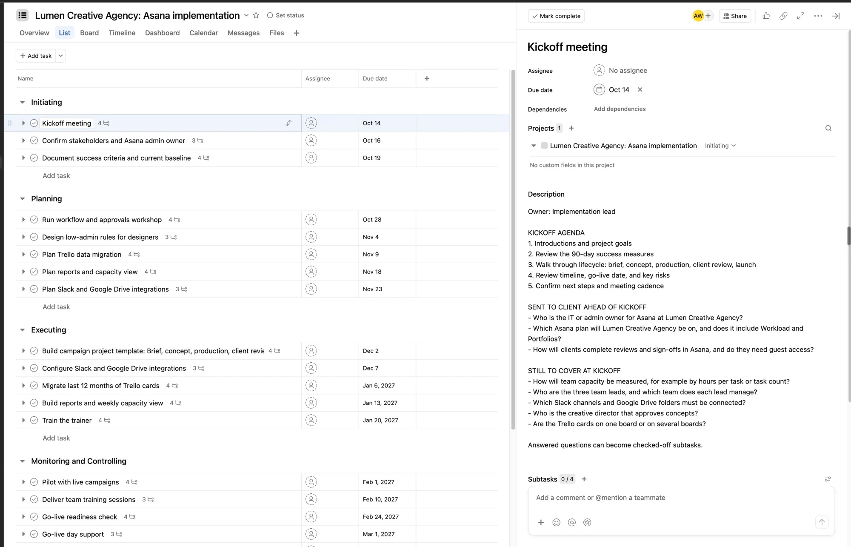This screenshot has height=547, width=851.
Task: Click the project list icon beside the title
Action: coord(23,15)
